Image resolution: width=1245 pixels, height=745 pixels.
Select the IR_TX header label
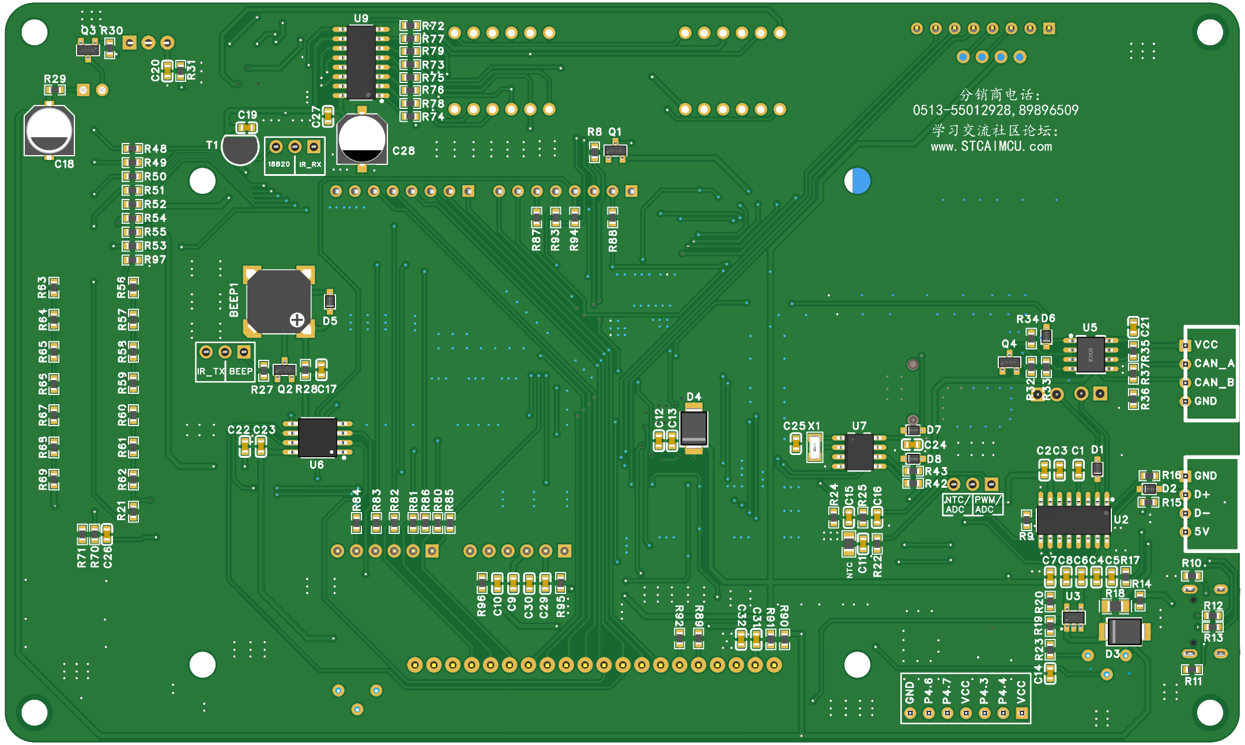click(210, 371)
